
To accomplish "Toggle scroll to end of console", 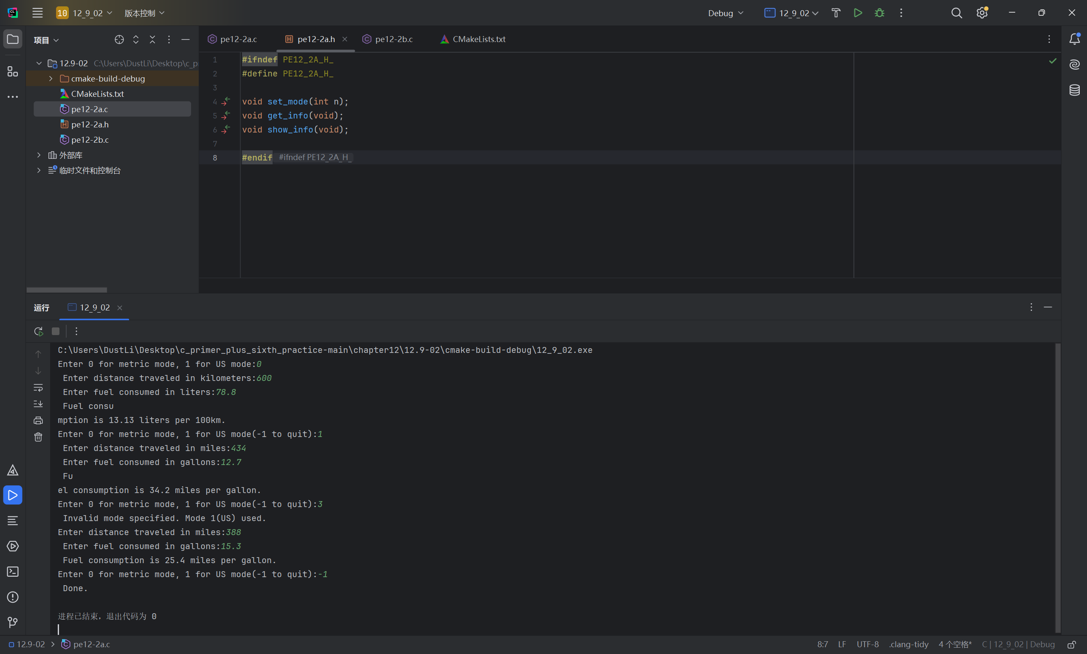I will tap(38, 404).
